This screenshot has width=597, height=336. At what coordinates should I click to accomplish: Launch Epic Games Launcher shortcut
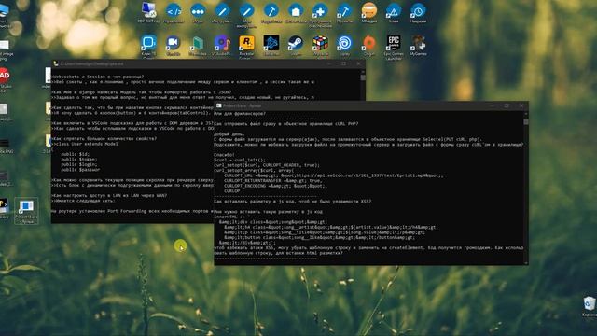(x=394, y=43)
